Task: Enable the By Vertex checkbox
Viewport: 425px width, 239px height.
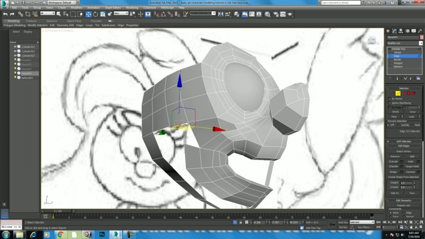Action: coord(389,99)
